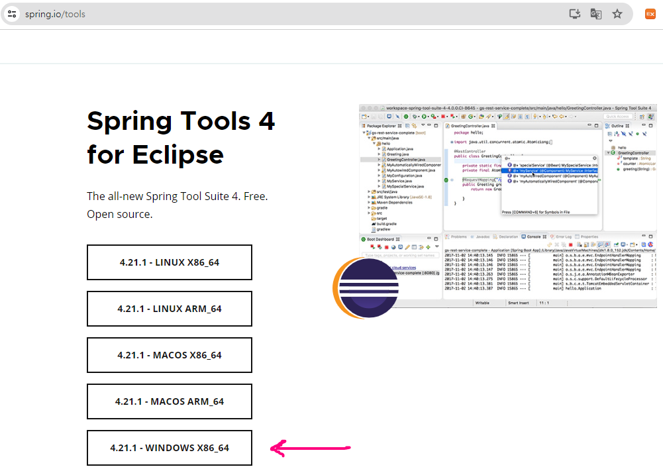Download 4.21.1 - LINUX ARM_64
663x475 pixels.
170,309
